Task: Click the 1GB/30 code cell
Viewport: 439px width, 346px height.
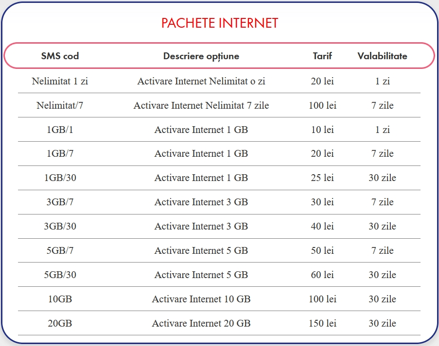Action: [60, 178]
